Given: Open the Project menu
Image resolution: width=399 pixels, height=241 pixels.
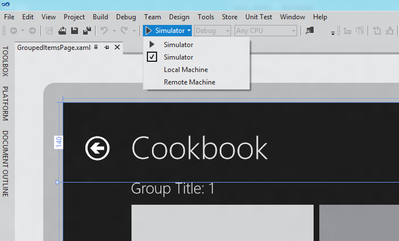Looking at the screenshot, I should click(x=74, y=17).
